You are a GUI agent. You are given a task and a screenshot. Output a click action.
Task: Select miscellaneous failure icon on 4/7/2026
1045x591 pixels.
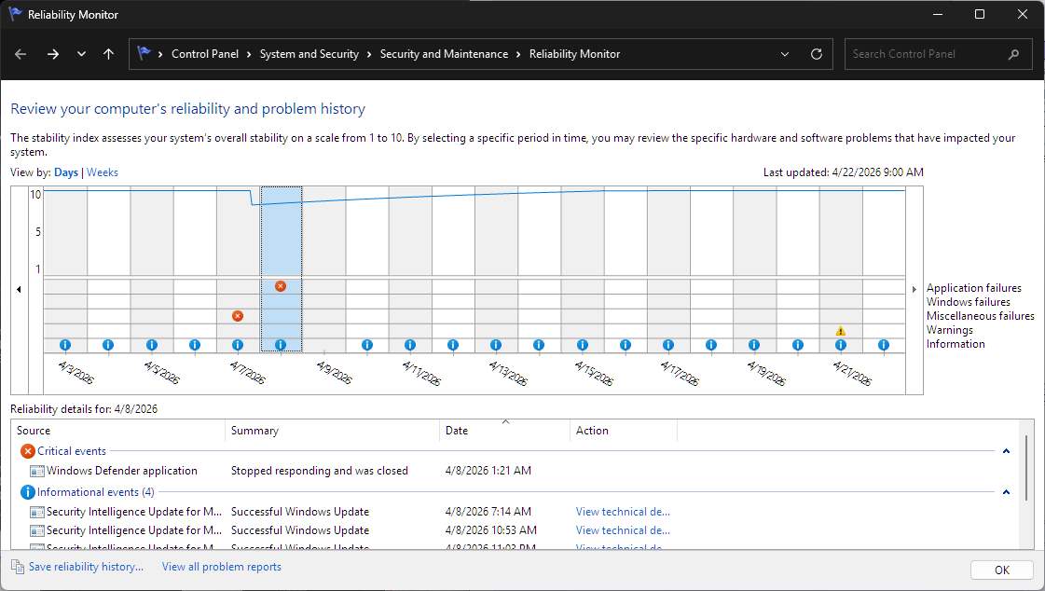coord(238,316)
